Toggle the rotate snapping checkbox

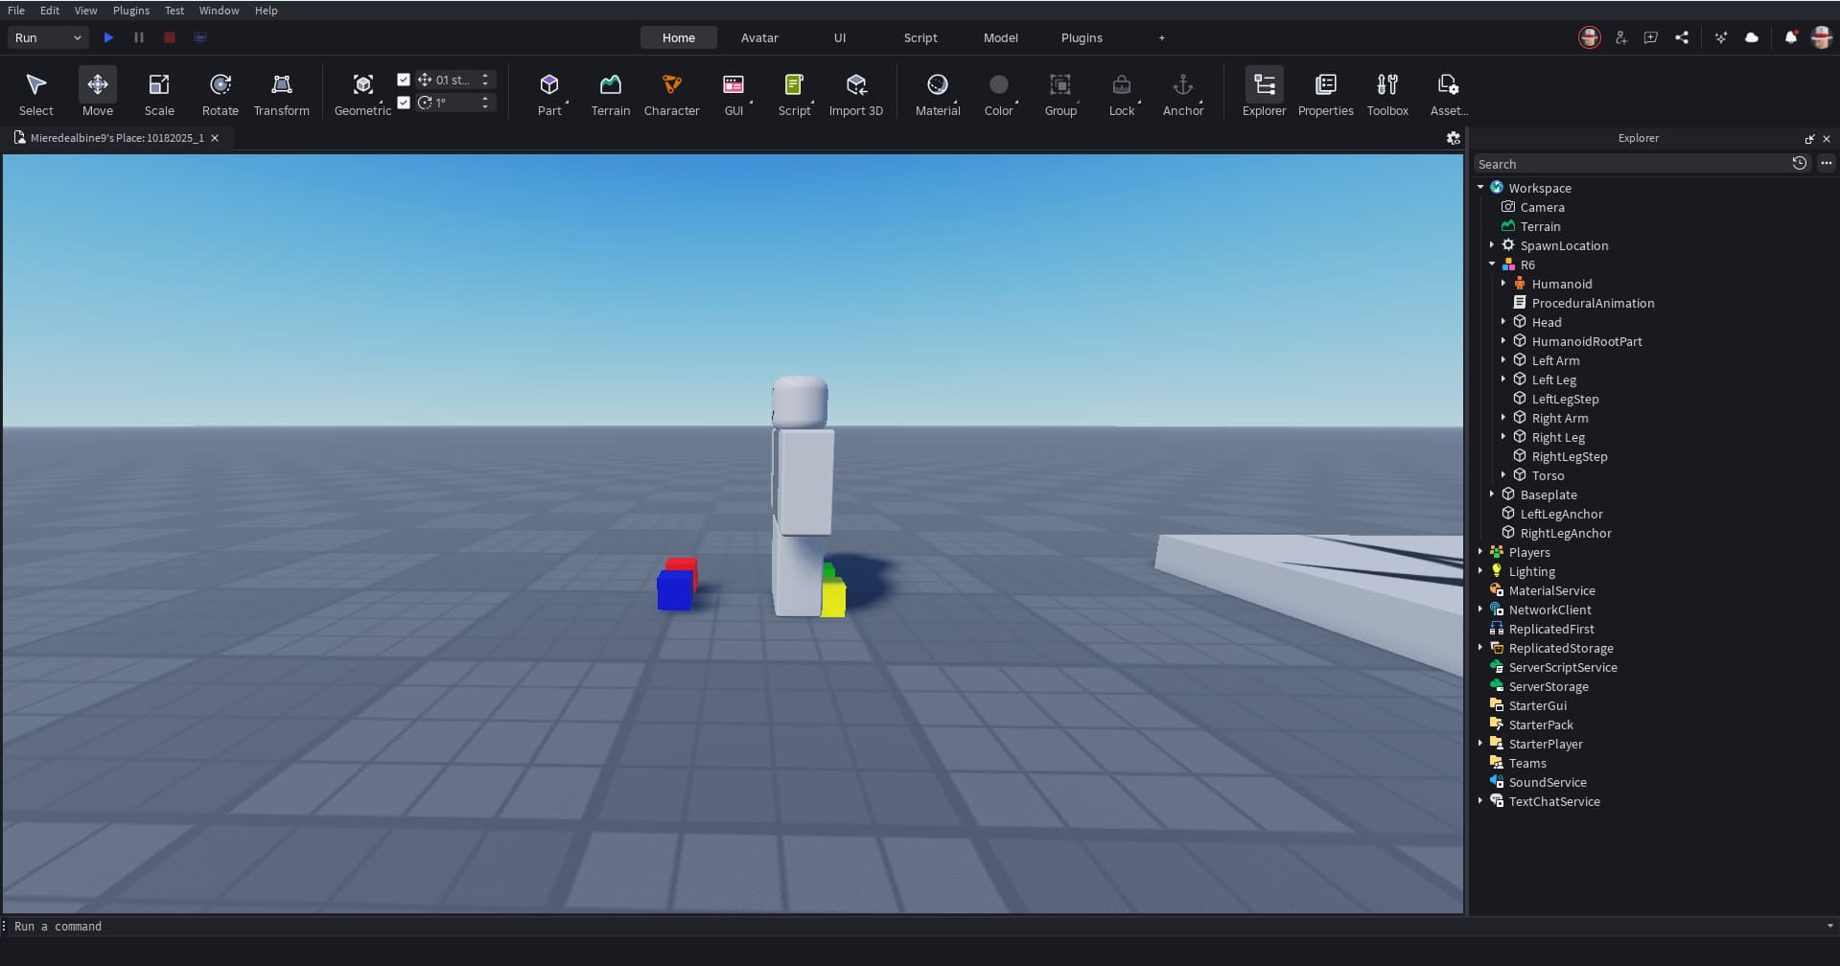pos(404,103)
